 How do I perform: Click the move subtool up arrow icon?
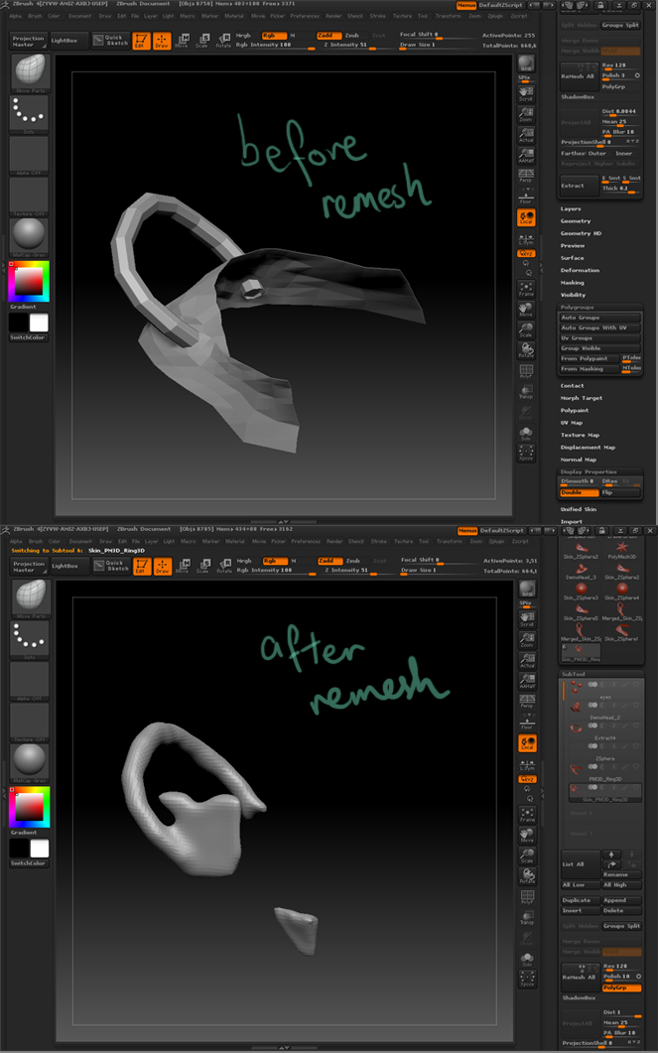[611, 855]
